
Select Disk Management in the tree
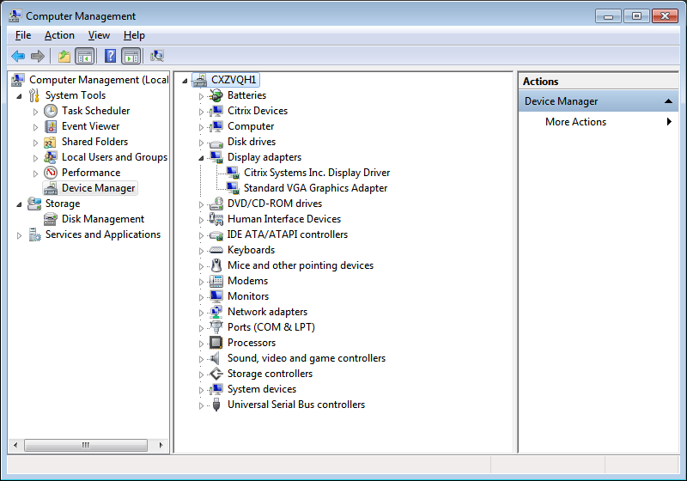point(102,219)
